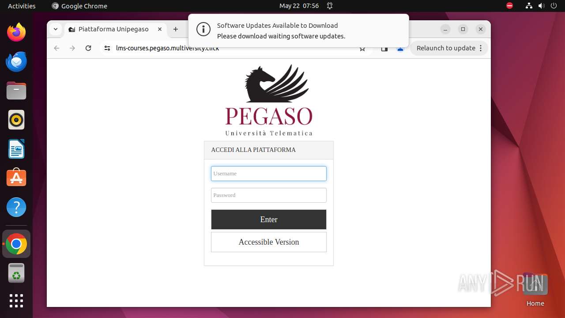Show Applications grid button

tap(16, 301)
